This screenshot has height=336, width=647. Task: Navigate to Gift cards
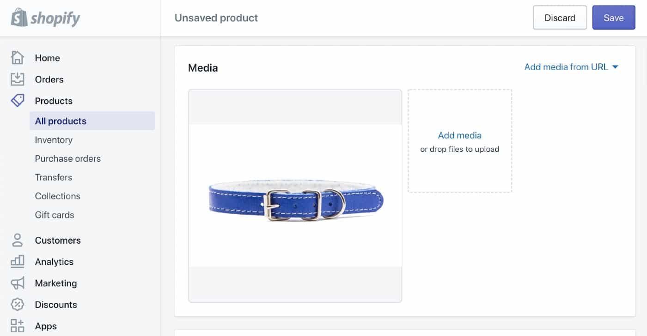point(54,215)
